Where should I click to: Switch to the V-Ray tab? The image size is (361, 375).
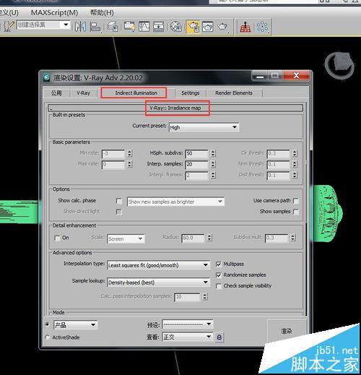83,93
